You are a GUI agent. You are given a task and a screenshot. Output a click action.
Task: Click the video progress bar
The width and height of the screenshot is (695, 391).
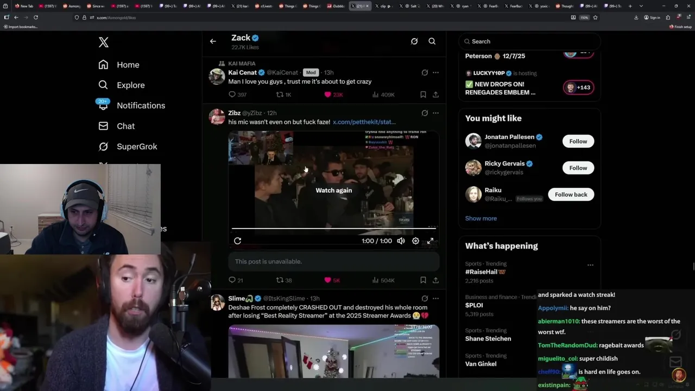[x=333, y=229]
